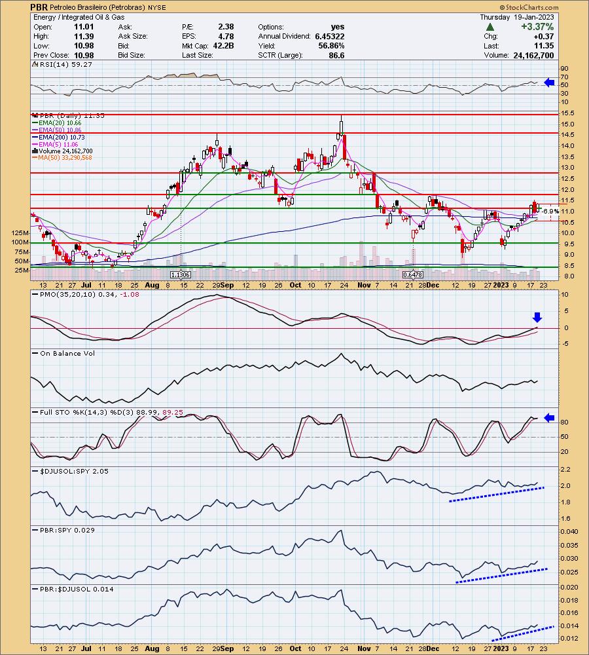Click the green up-triangle change indicator
Viewport: 589px width, 655px height.
pyautogui.click(x=490, y=27)
